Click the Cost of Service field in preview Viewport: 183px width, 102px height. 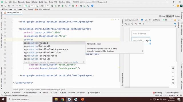click(141, 34)
